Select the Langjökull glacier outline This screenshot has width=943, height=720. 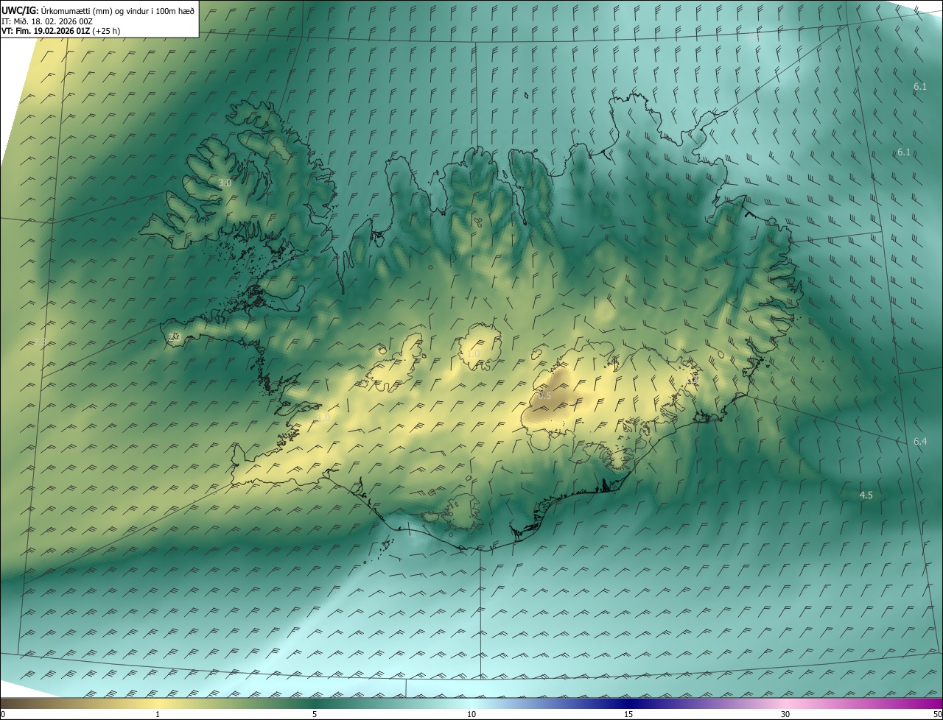pos(396,364)
